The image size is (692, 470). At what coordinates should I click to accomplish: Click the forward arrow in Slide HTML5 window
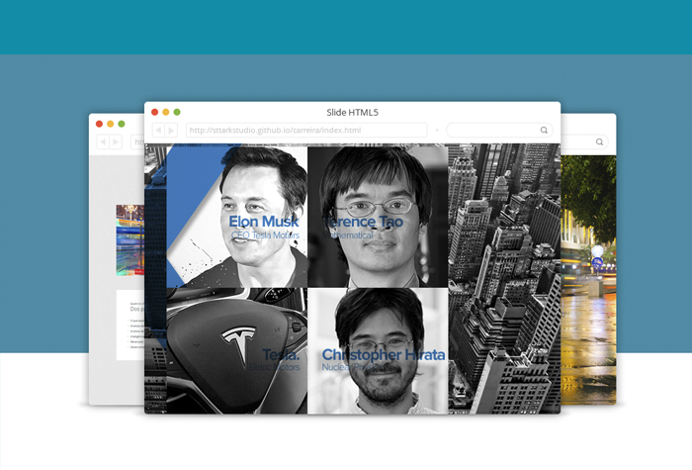point(171,130)
